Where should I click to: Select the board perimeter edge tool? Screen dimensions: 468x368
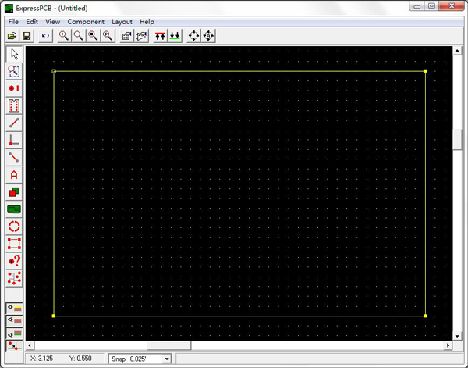pos(14,244)
